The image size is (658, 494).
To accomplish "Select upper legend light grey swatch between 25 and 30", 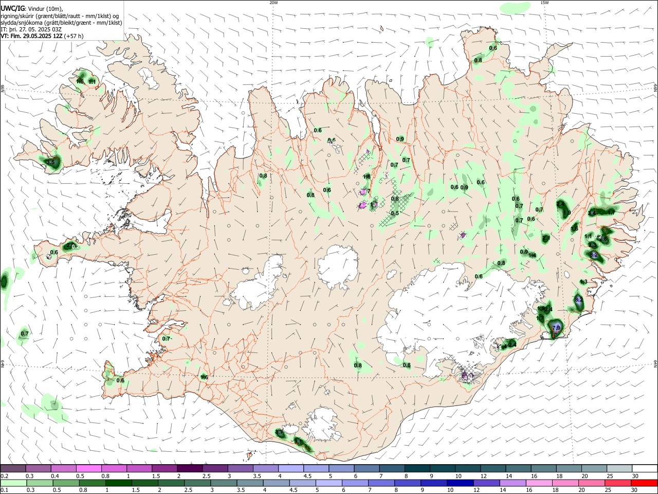I will coord(620,468).
